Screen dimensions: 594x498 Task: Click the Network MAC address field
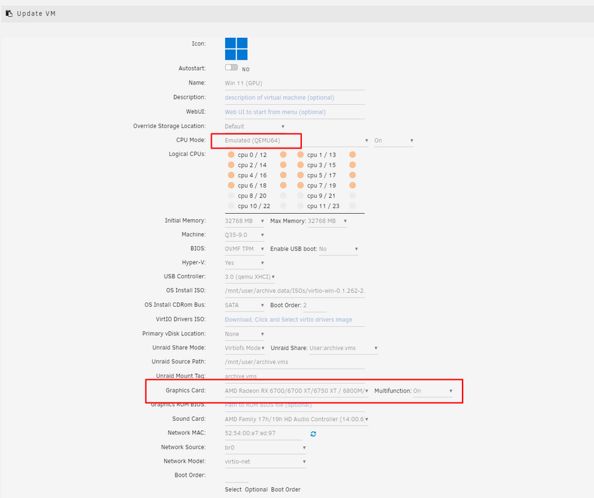pos(263,434)
